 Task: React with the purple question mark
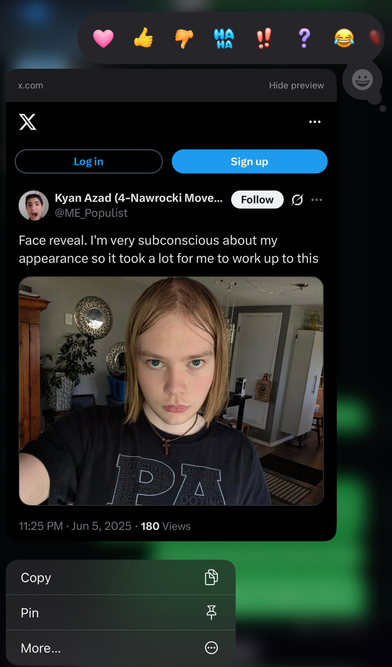(x=304, y=38)
